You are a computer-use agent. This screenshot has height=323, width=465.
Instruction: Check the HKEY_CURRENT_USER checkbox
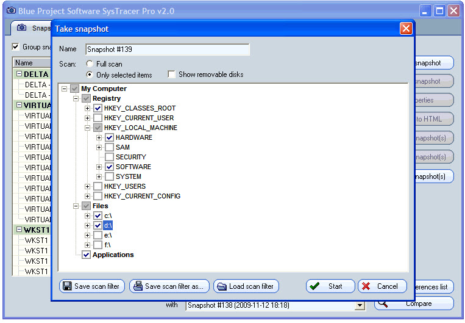pos(98,118)
